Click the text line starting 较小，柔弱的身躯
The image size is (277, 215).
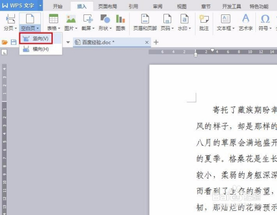coord(237,175)
